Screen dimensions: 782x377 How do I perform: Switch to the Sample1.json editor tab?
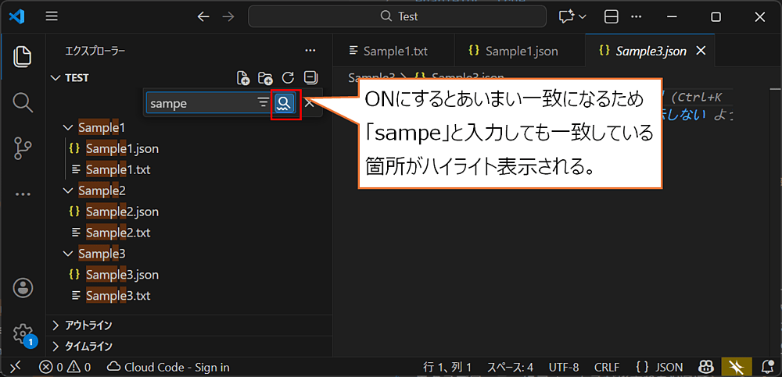coord(520,51)
